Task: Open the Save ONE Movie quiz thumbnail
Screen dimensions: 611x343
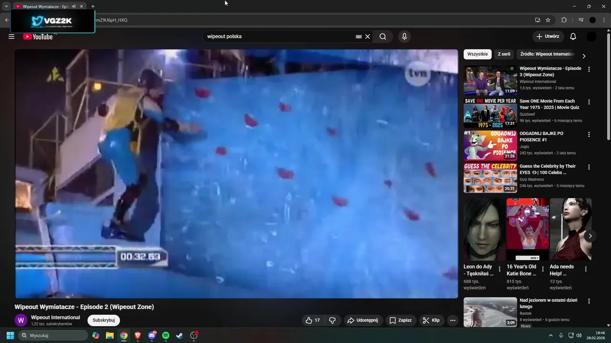Action: click(x=490, y=113)
